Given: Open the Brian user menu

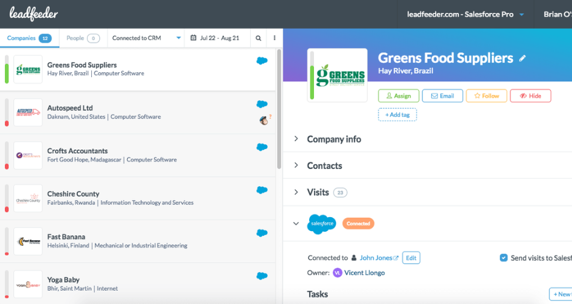Looking at the screenshot, I should (x=557, y=14).
